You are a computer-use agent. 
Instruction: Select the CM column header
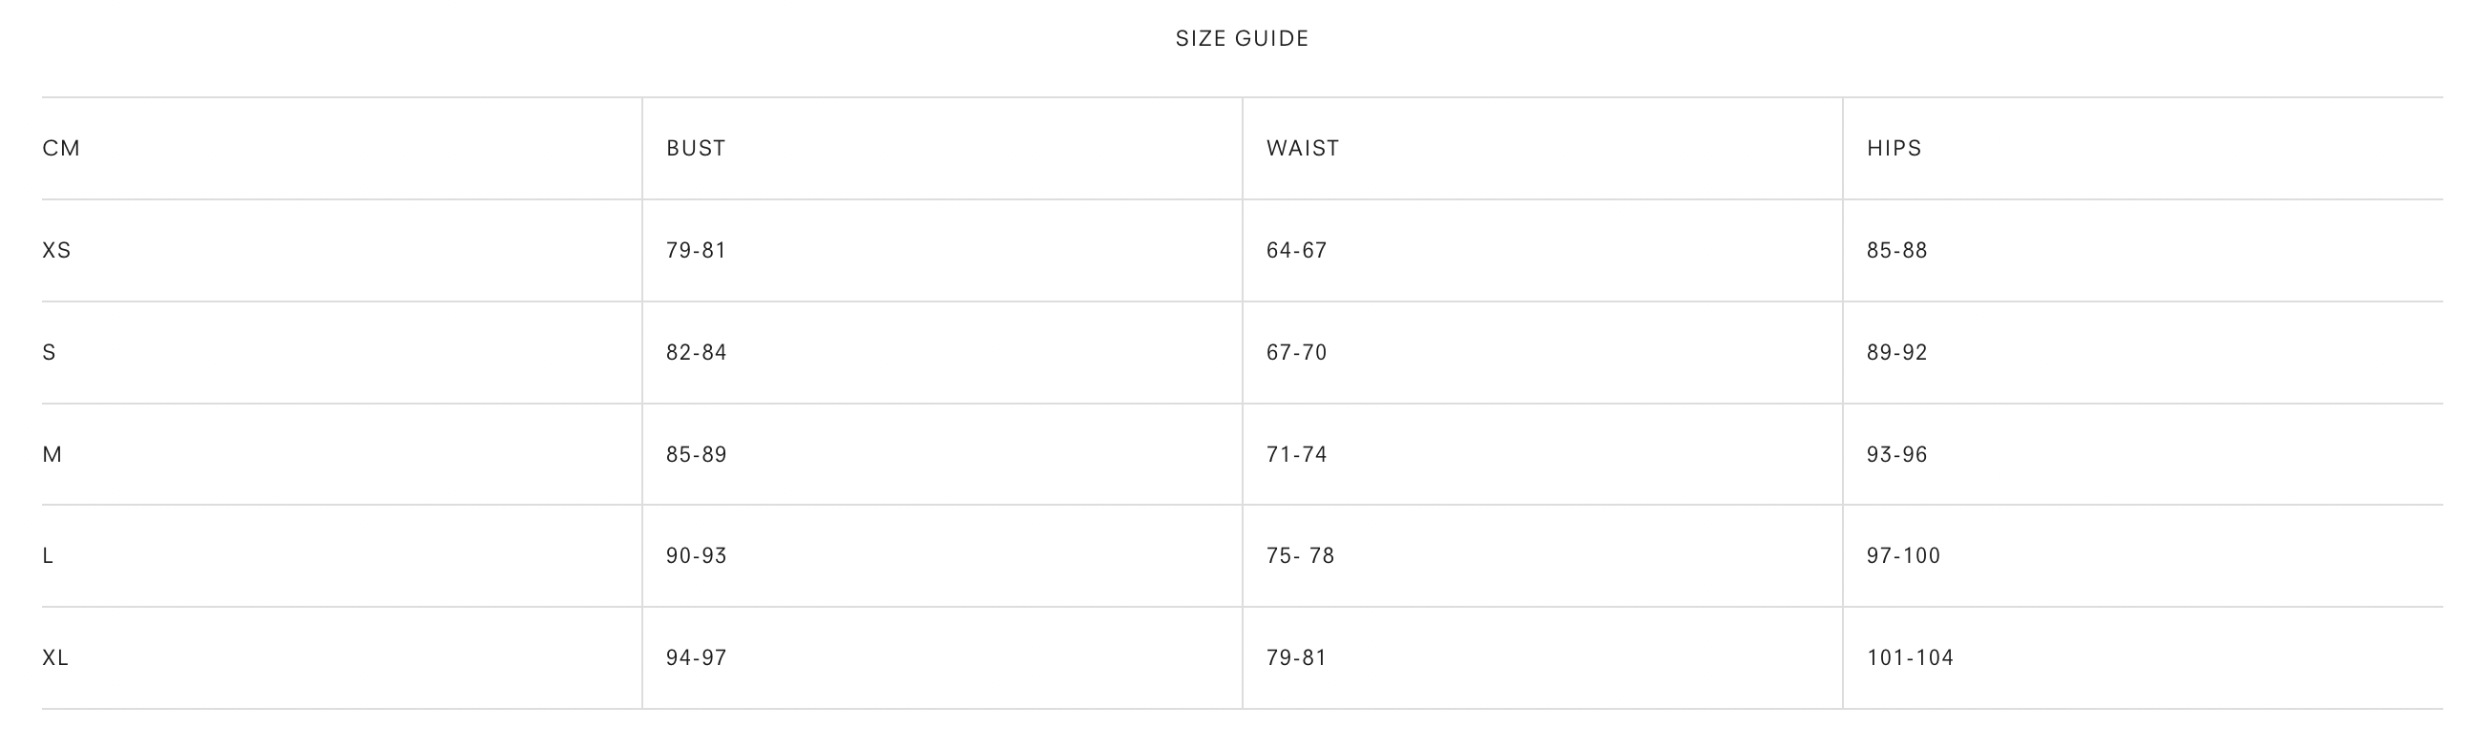coord(61,148)
